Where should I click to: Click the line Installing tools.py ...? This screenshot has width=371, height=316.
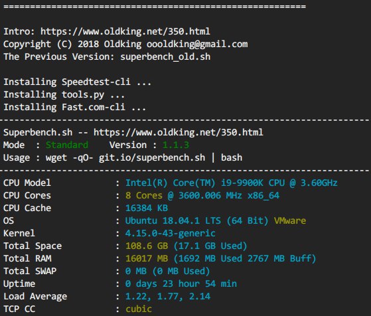click(x=64, y=95)
